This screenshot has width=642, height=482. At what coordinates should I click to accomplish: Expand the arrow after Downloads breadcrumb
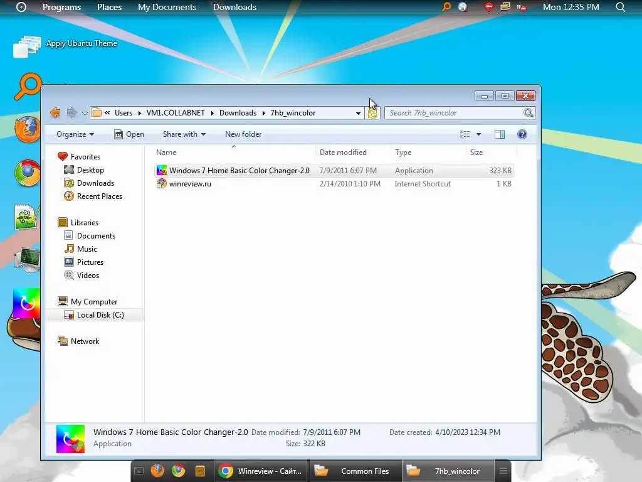tap(264, 113)
